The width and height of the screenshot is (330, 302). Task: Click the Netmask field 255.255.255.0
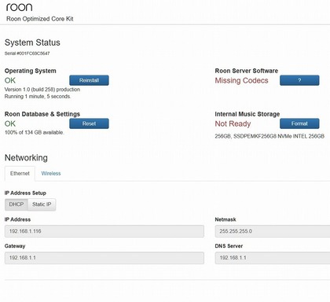(x=273, y=231)
